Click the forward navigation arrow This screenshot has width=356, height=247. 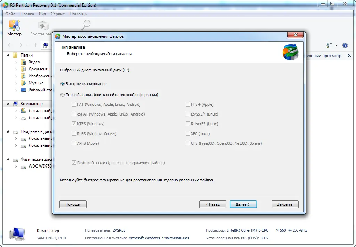click(x=20, y=45)
